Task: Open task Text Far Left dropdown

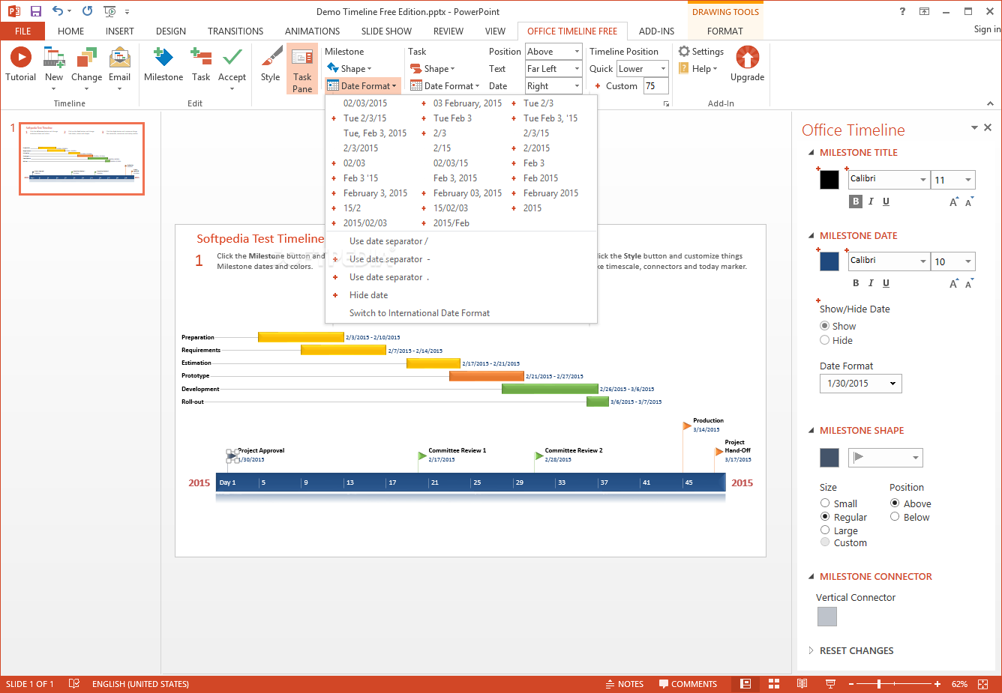Action: pos(553,68)
